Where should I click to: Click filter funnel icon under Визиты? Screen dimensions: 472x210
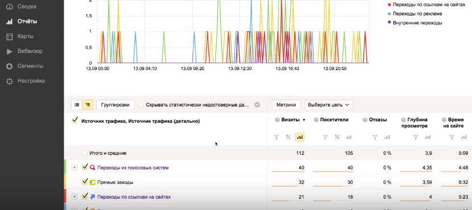tap(276, 137)
